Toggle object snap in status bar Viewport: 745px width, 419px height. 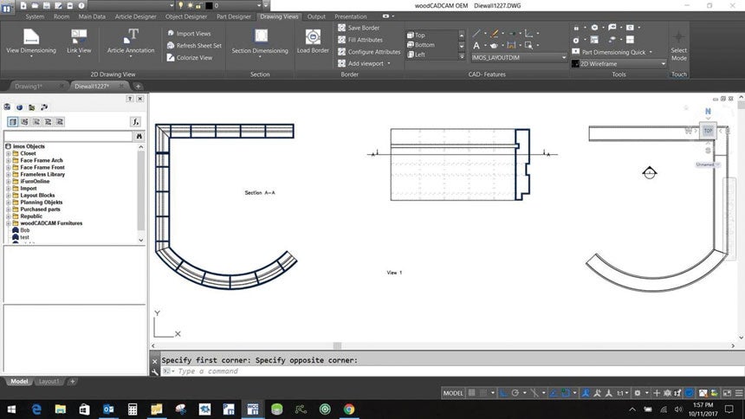(x=566, y=393)
